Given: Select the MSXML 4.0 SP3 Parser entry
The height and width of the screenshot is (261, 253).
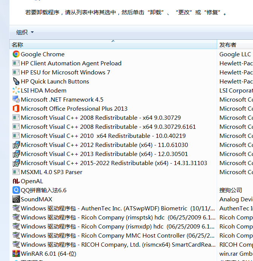Looking at the screenshot, I should pyautogui.click(x=52, y=172).
